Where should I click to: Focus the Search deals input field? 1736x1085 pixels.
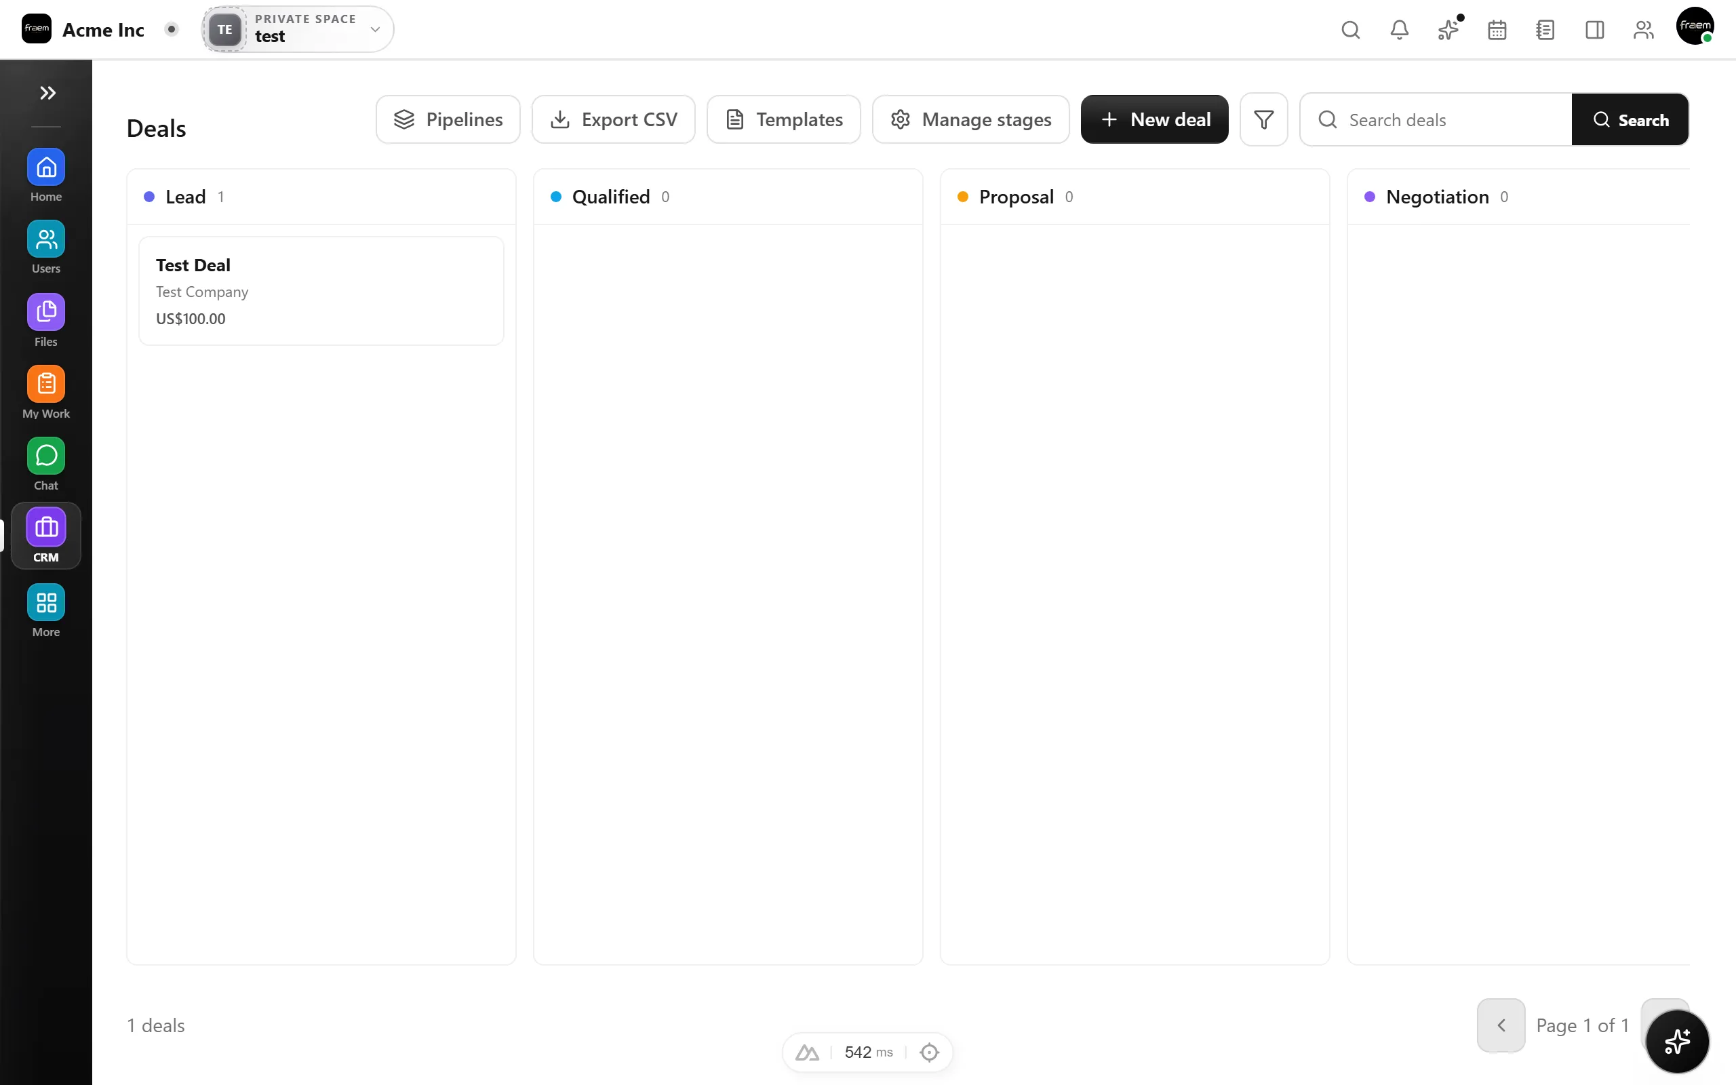[x=1436, y=120]
